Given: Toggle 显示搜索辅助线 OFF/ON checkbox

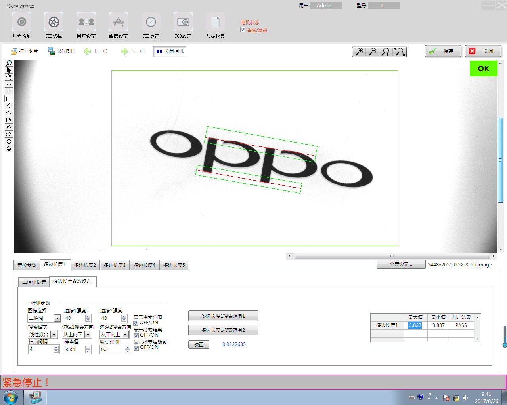Looking at the screenshot, I should pos(136,348).
